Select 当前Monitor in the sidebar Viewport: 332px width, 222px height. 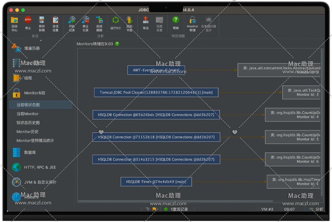[x=27, y=114]
